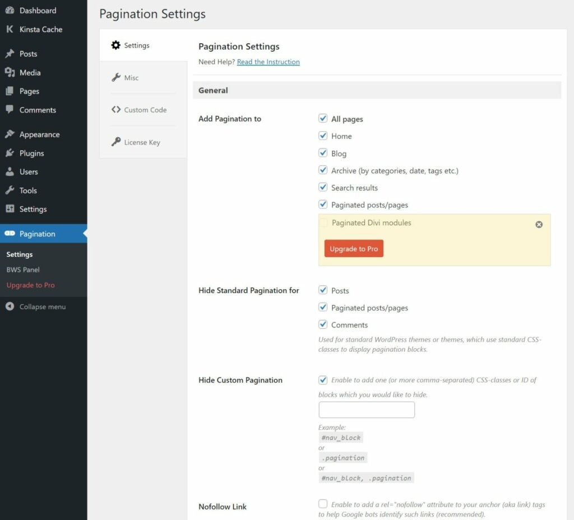The height and width of the screenshot is (520, 574).
Task: Uncheck the All pages option
Action: pos(323,118)
